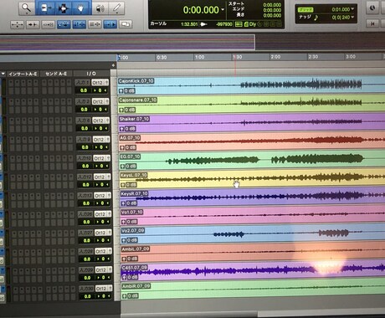Click clip gain fader icon on AG clip

pyautogui.click(x=122, y=147)
